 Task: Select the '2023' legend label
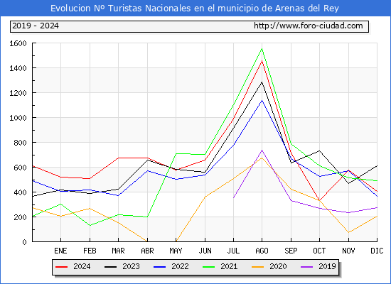(x=131, y=266)
